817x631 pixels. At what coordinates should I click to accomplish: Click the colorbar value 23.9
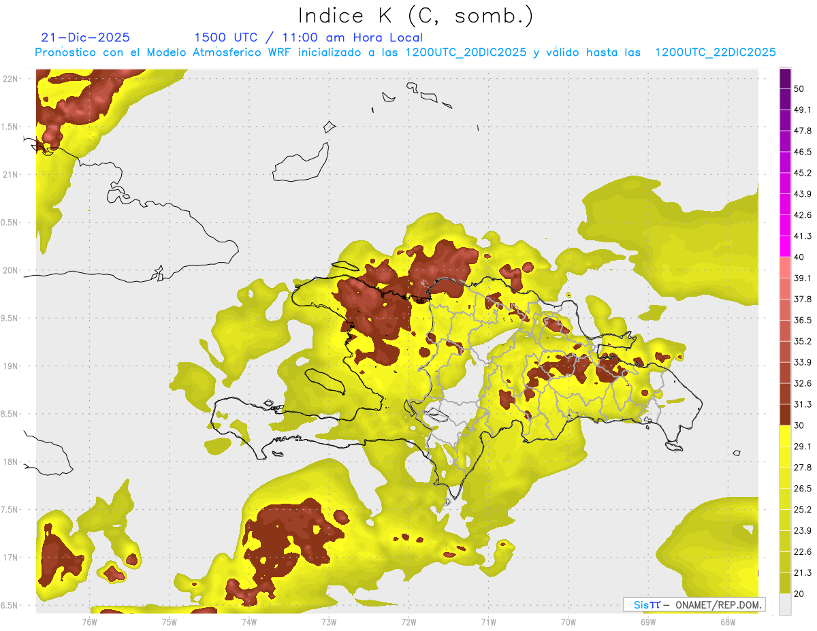[803, 530]
